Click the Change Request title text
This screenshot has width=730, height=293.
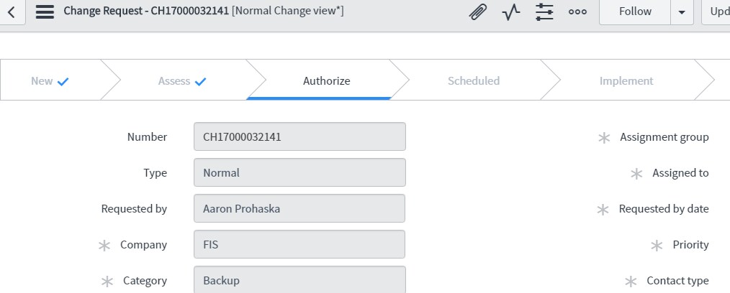(147, 11)
